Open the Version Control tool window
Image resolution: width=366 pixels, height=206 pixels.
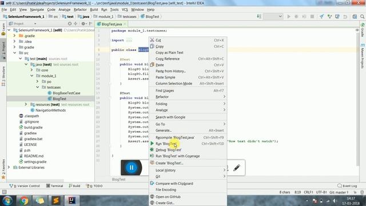[x=25, y=186]
